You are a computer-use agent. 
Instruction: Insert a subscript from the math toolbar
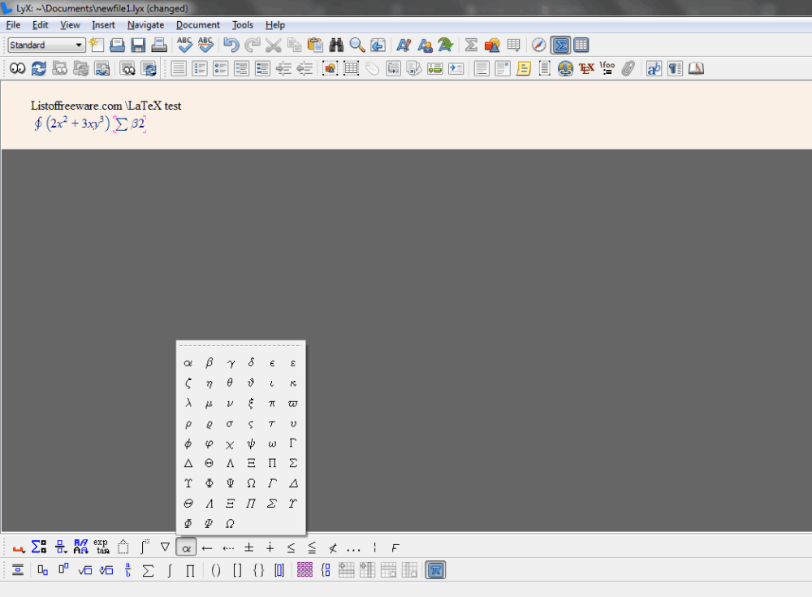(x=42, y=570)
